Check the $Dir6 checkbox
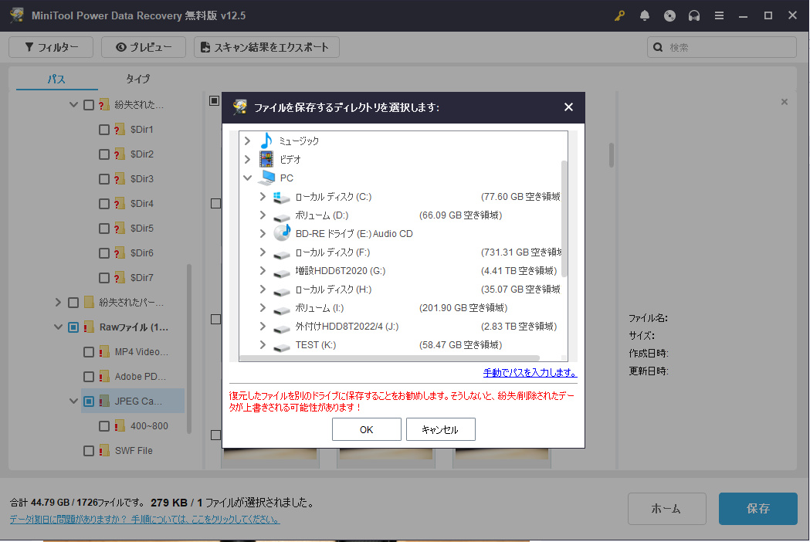 pos(103,253)
